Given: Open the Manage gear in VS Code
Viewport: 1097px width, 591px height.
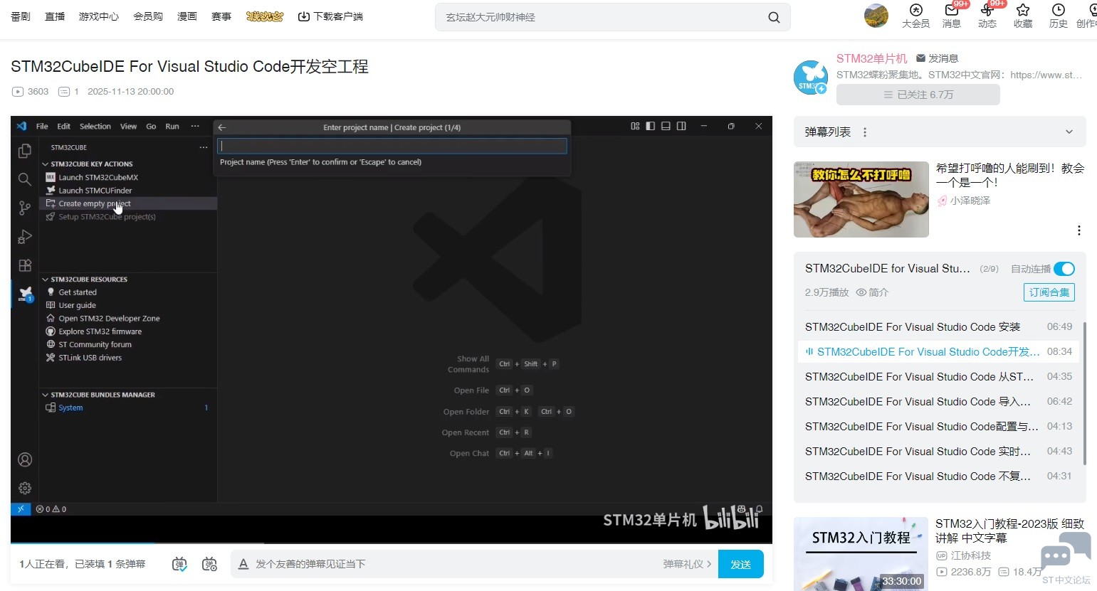Looking at the screenshot, I should [25, 488].
